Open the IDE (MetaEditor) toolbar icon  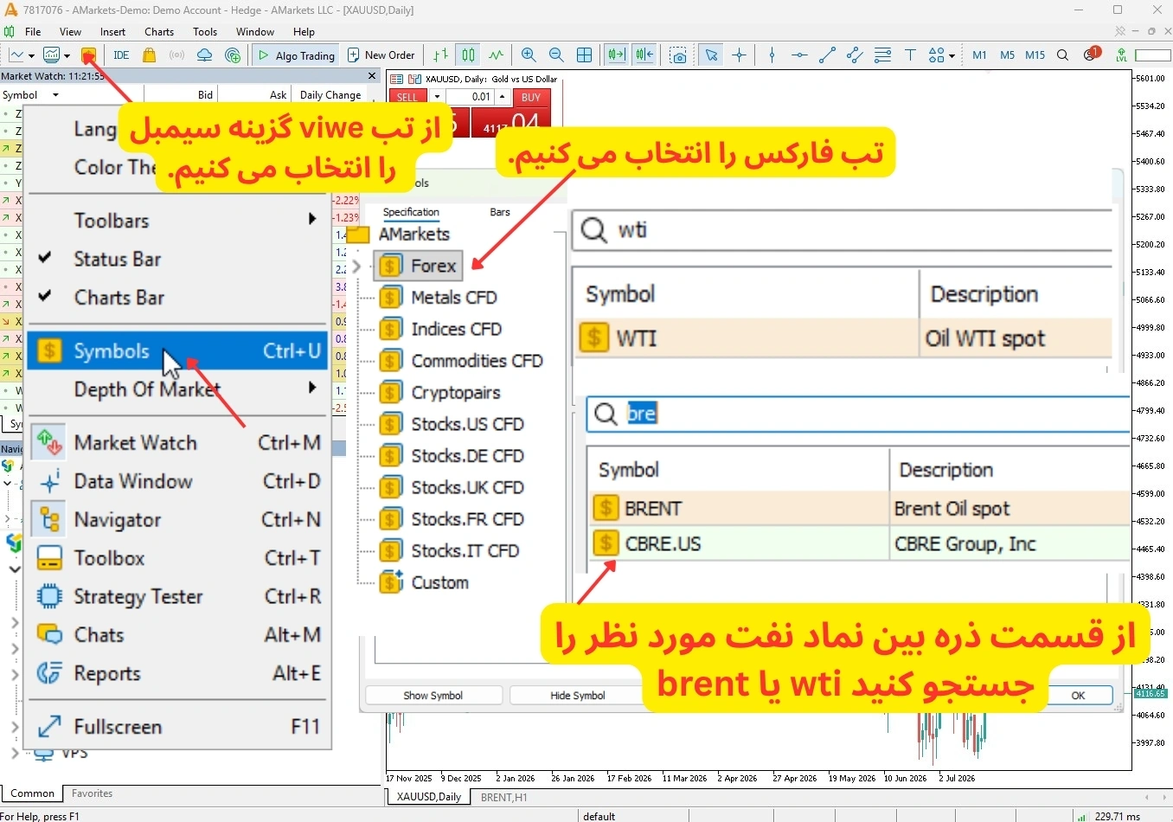[121, 55]
